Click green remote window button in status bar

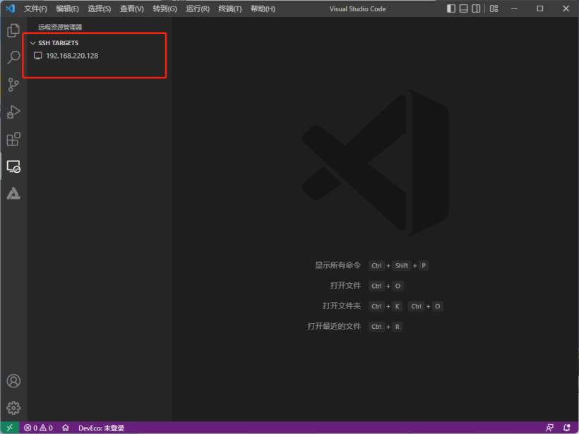9,428
